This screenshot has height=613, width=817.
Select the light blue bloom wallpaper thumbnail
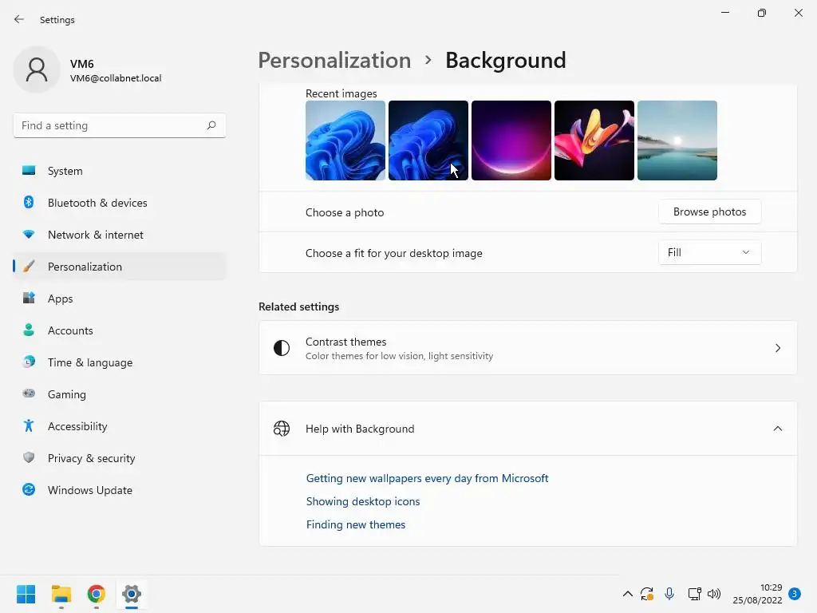click(345, 140)
